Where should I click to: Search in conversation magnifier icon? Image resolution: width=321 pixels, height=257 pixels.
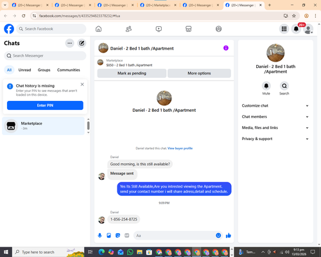point(284,86)
